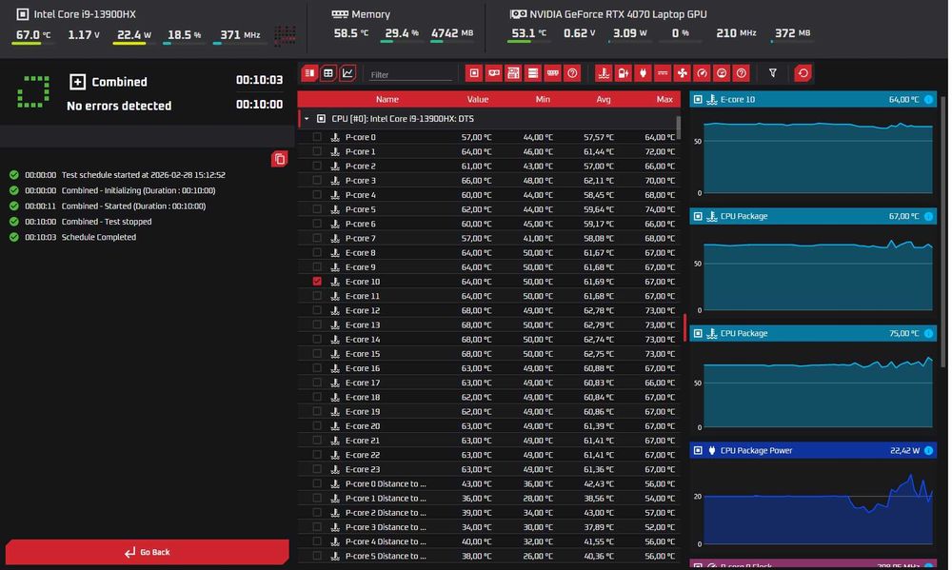This screenshot has width=952, height=570.
Task: Click the Filter text field
Action: pyautogui.click(x=410, y=74)
